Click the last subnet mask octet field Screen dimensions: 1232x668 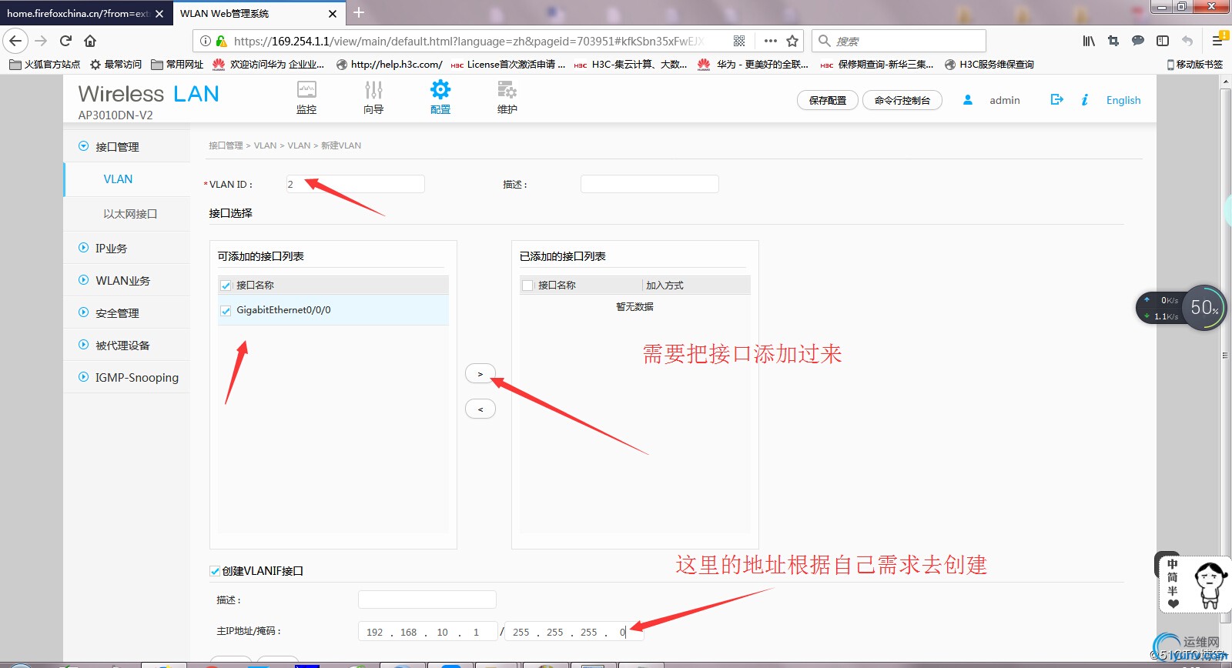click(624, 632)
